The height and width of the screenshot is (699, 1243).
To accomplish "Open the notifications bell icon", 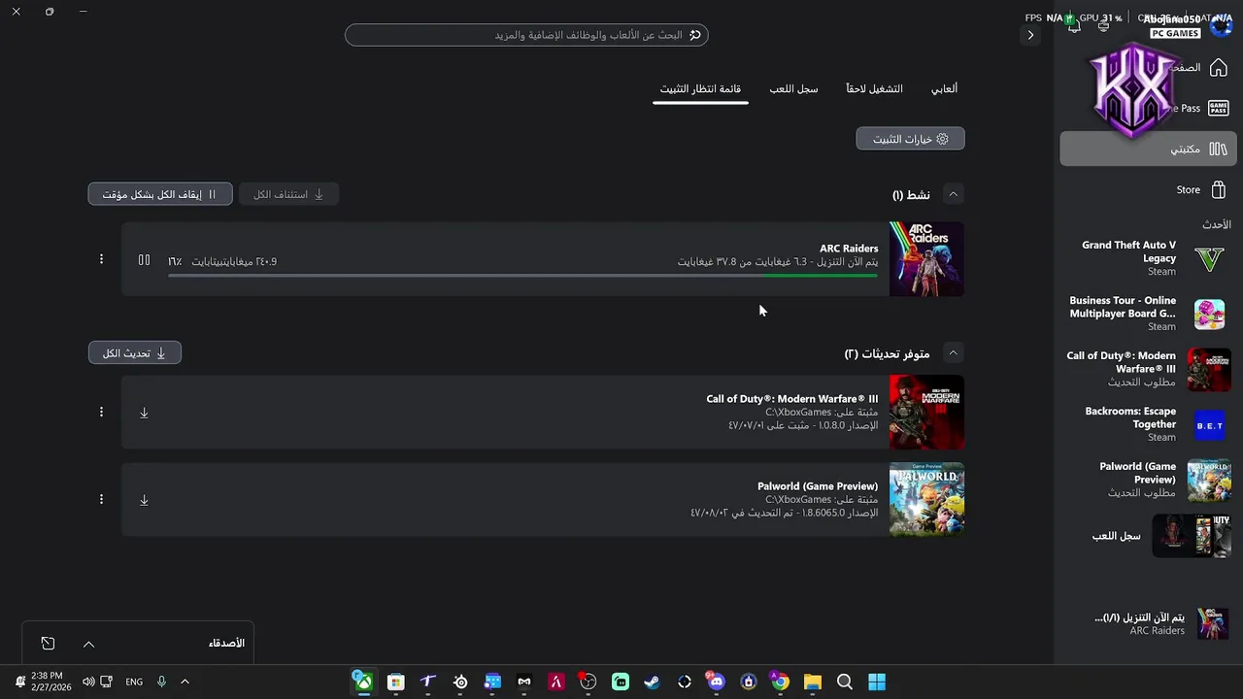I will tap(1074, 26).
